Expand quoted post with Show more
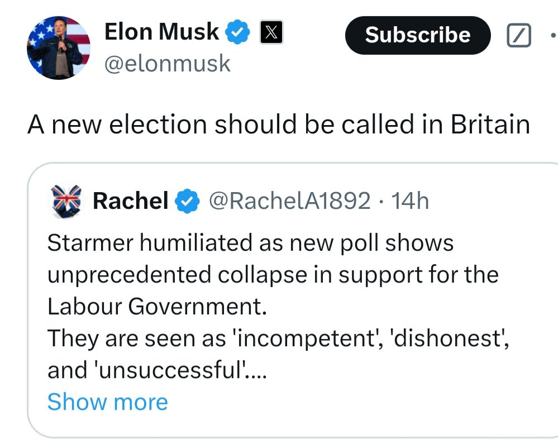 click(x=107, y=402)
